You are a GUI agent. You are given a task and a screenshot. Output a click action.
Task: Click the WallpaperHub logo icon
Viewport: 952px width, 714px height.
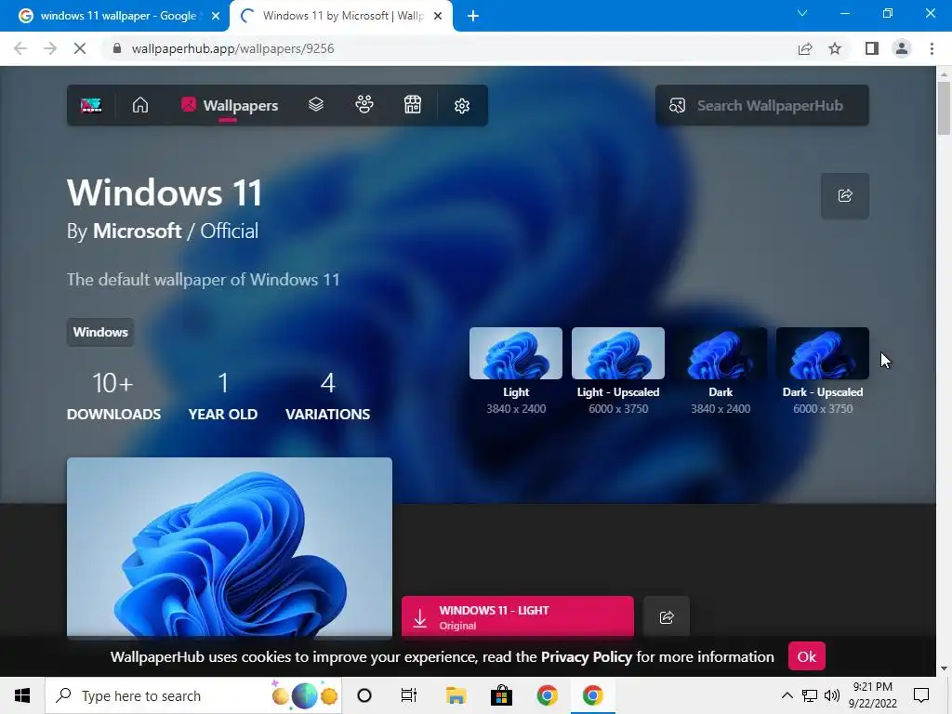[91, 106]
